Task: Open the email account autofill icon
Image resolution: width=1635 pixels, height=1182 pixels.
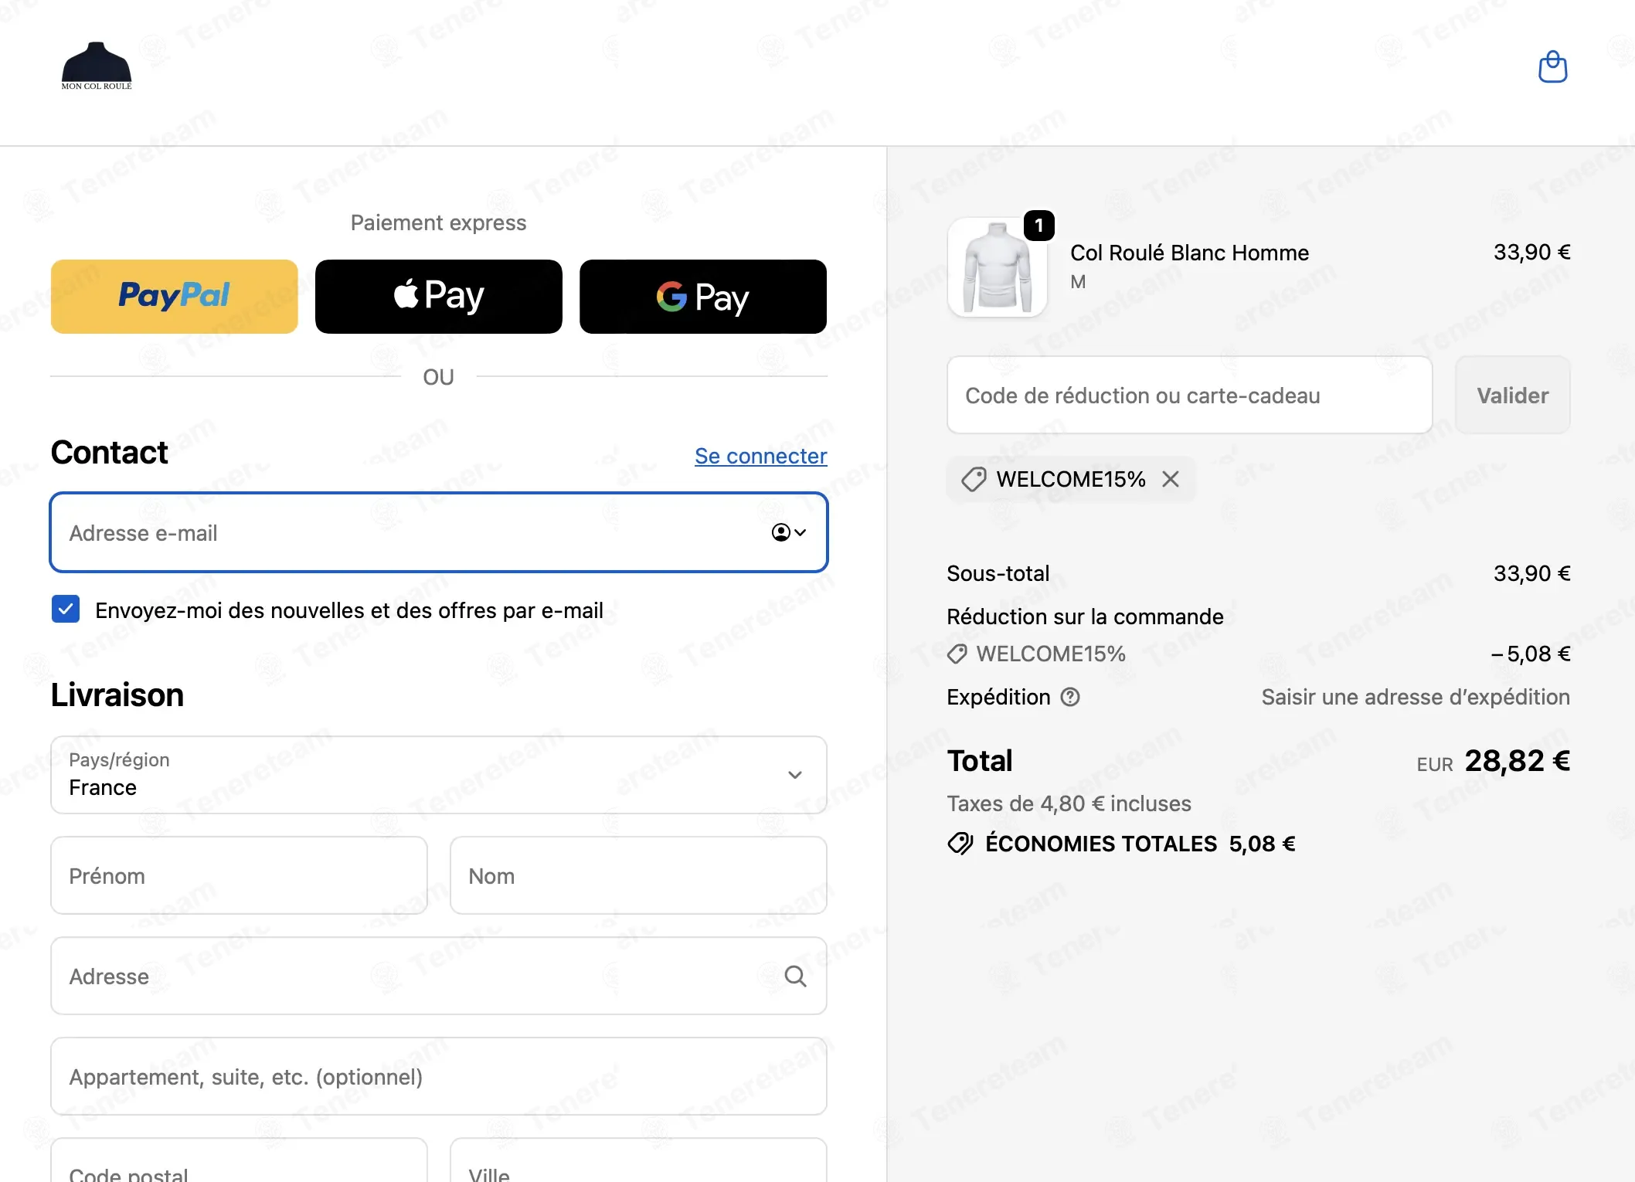Action: [789, 532]
